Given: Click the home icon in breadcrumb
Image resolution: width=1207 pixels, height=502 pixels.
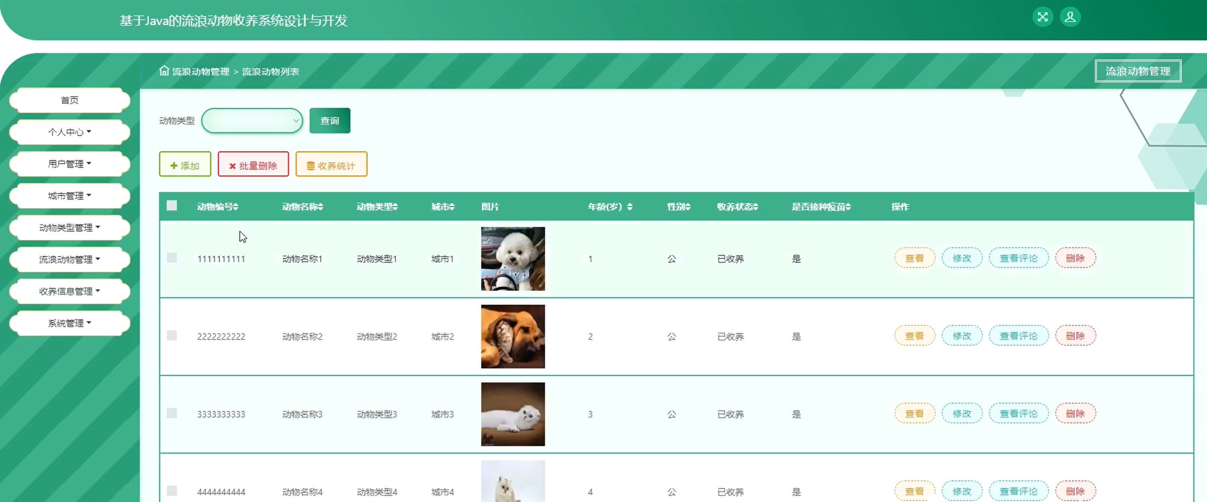Looking at the screenshot, I should pos(164,71).
